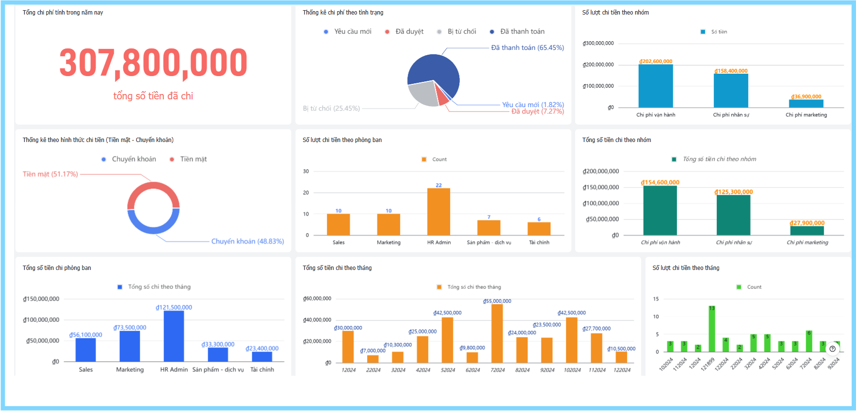Viewport: 856px width, 411px height.
Task: Open the help question-mark icon
Action: [832, 348]
